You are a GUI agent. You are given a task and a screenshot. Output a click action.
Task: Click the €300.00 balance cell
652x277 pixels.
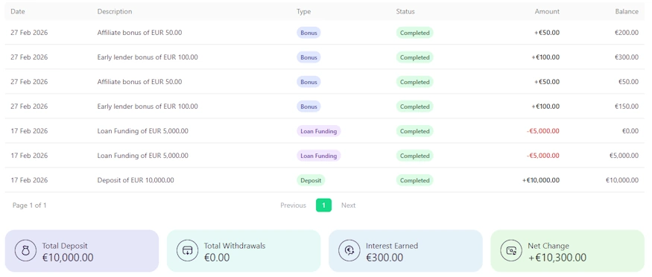click(x=627, y=57)
